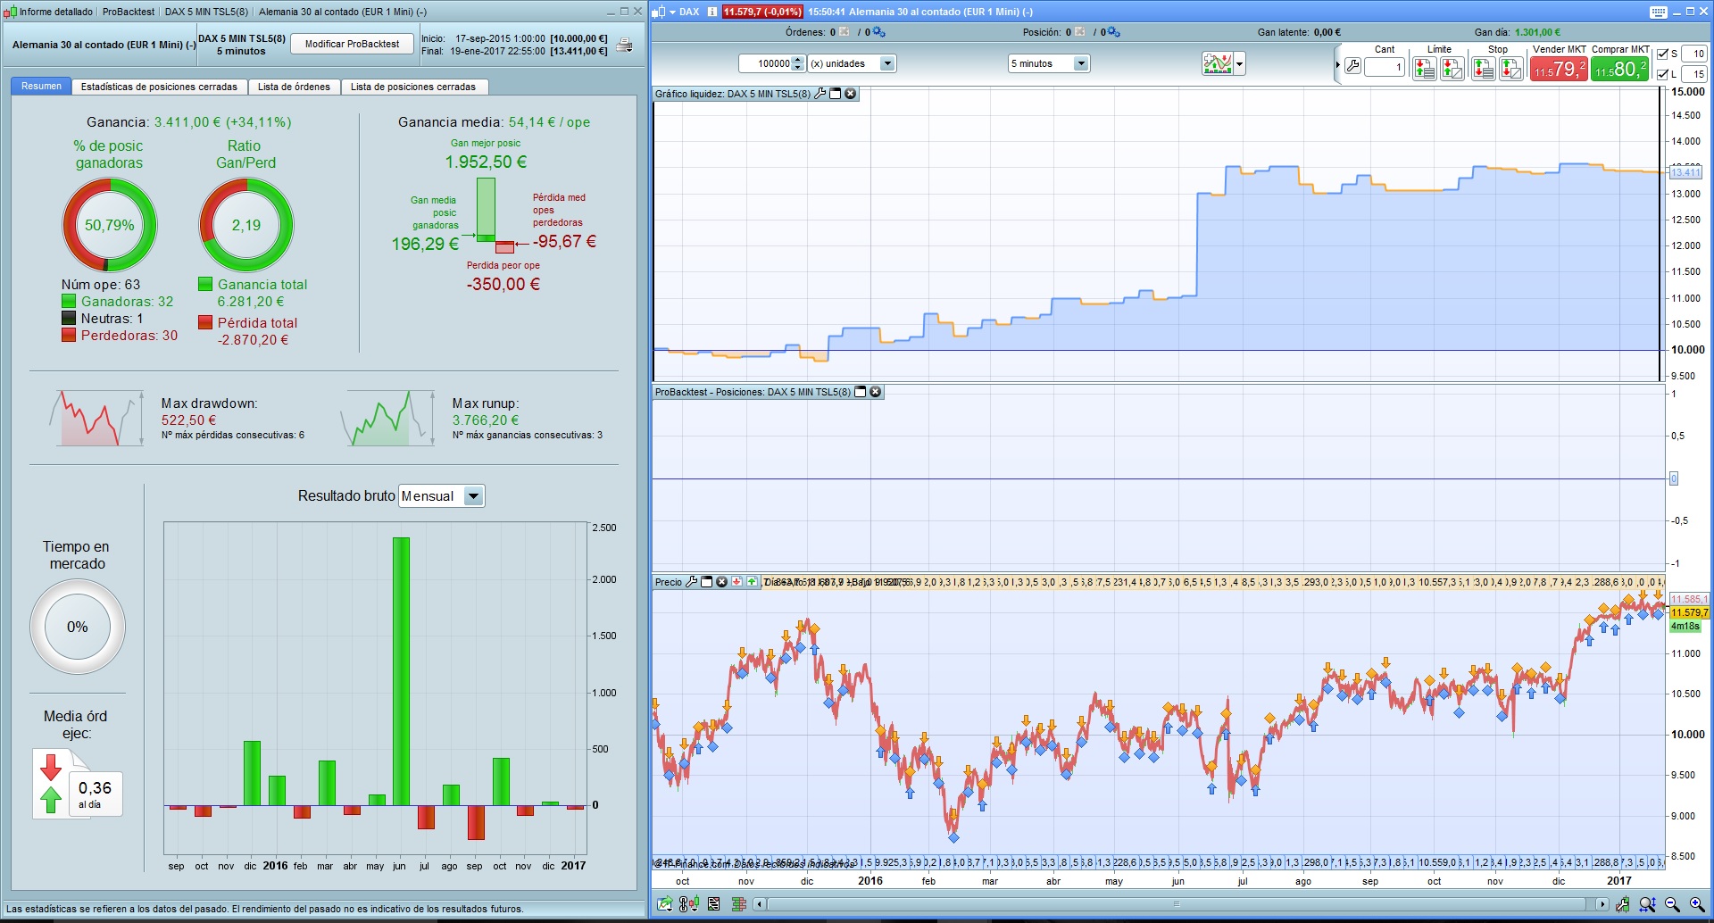Toggle the L limit checkbox
Image resolution: width=1714 pixels, height=923 pixels.
pos(1662,74)
